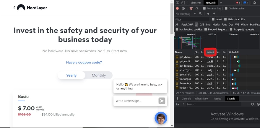The width and height of the screenshot is (260, 128).
Task: Select the get_dyna... request row
Action: [217, 57]
